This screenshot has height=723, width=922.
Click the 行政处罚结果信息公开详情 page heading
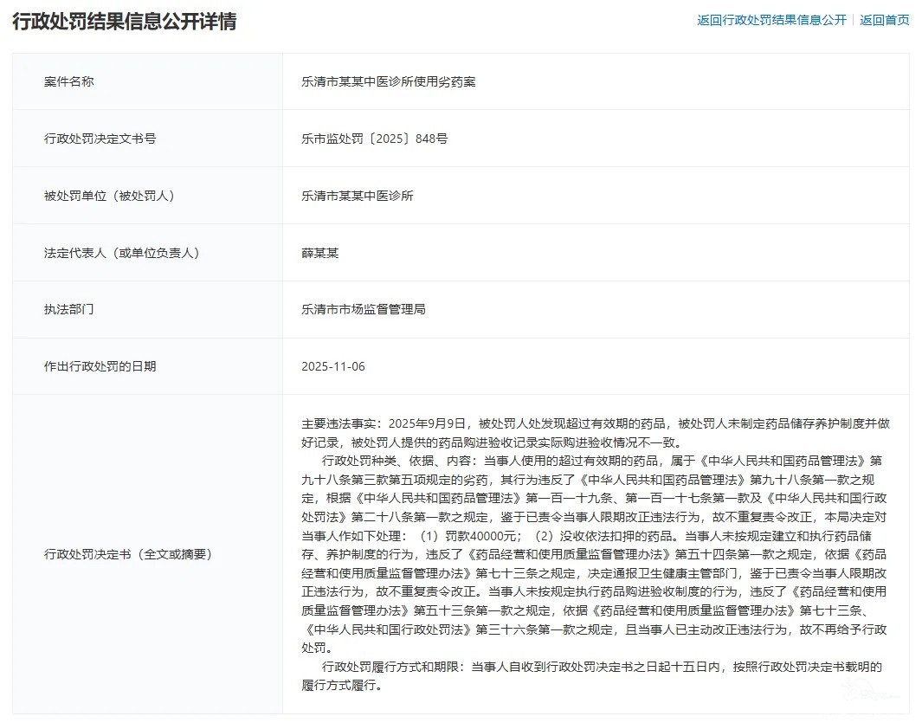point(124,21)
